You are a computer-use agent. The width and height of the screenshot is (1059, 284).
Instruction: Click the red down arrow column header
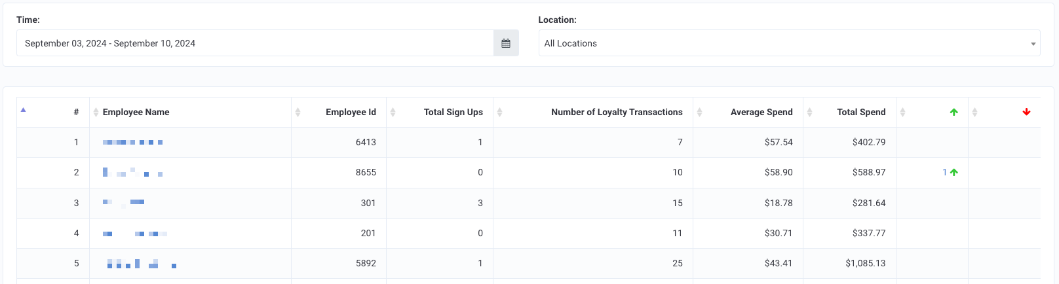[x=1026, y=113]
